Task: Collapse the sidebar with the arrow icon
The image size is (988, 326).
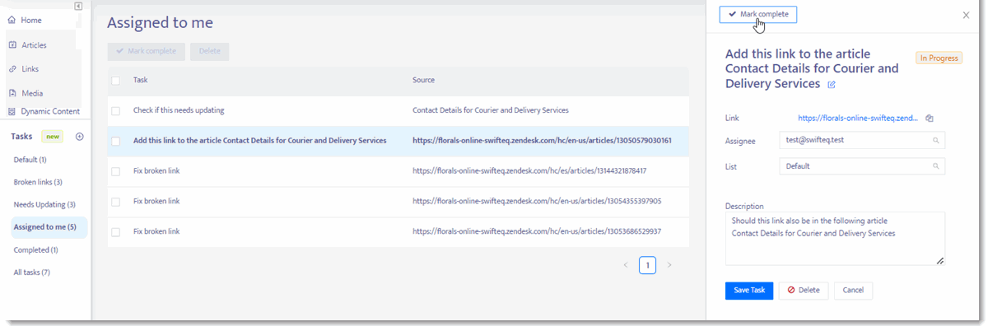Action: [x=78, y=6]
